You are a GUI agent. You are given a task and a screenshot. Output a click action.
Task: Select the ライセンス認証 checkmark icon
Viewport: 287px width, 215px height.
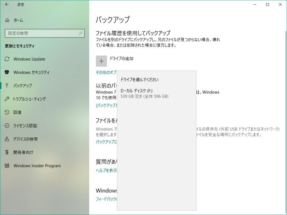click(x=6, y=126)
